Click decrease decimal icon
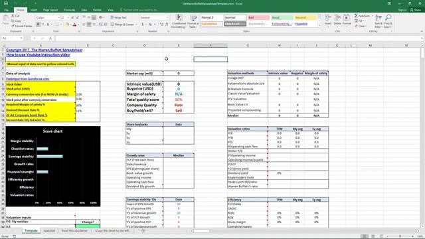The width and height of the screenshot is (425, 239). coord(166,25)
